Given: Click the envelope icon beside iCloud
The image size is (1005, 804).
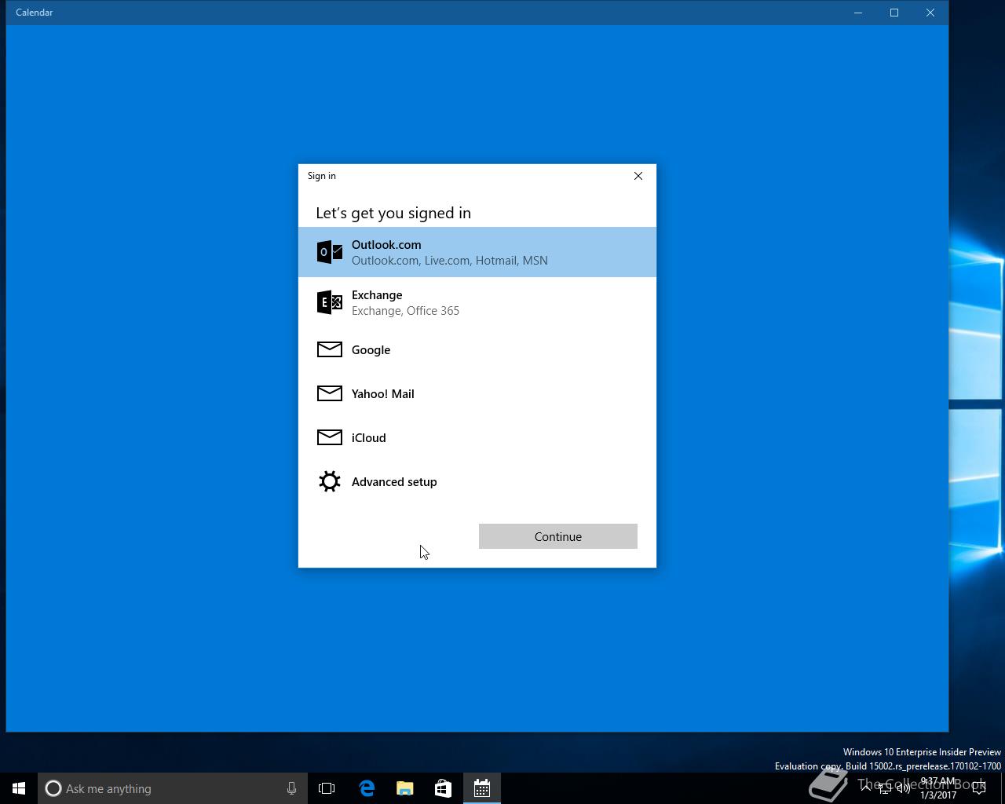Looking at the screenshot, I should [330, 437].
